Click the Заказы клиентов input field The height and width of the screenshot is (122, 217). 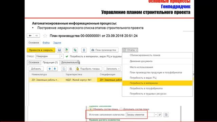pyautogui.click(x=140, y=115)
